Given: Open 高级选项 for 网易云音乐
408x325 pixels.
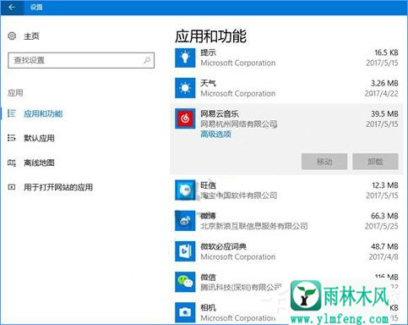Looking at the screenshot, I should 215,135.
